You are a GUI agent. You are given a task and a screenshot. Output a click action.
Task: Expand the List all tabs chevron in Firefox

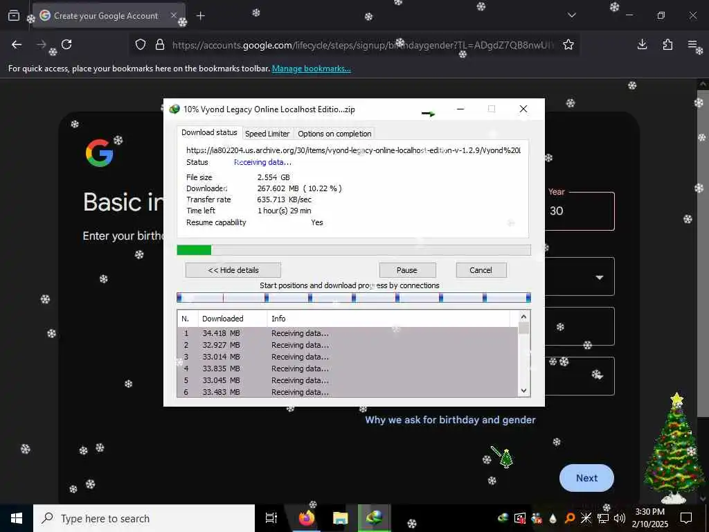pyautogui.click(x=572, y=15)
